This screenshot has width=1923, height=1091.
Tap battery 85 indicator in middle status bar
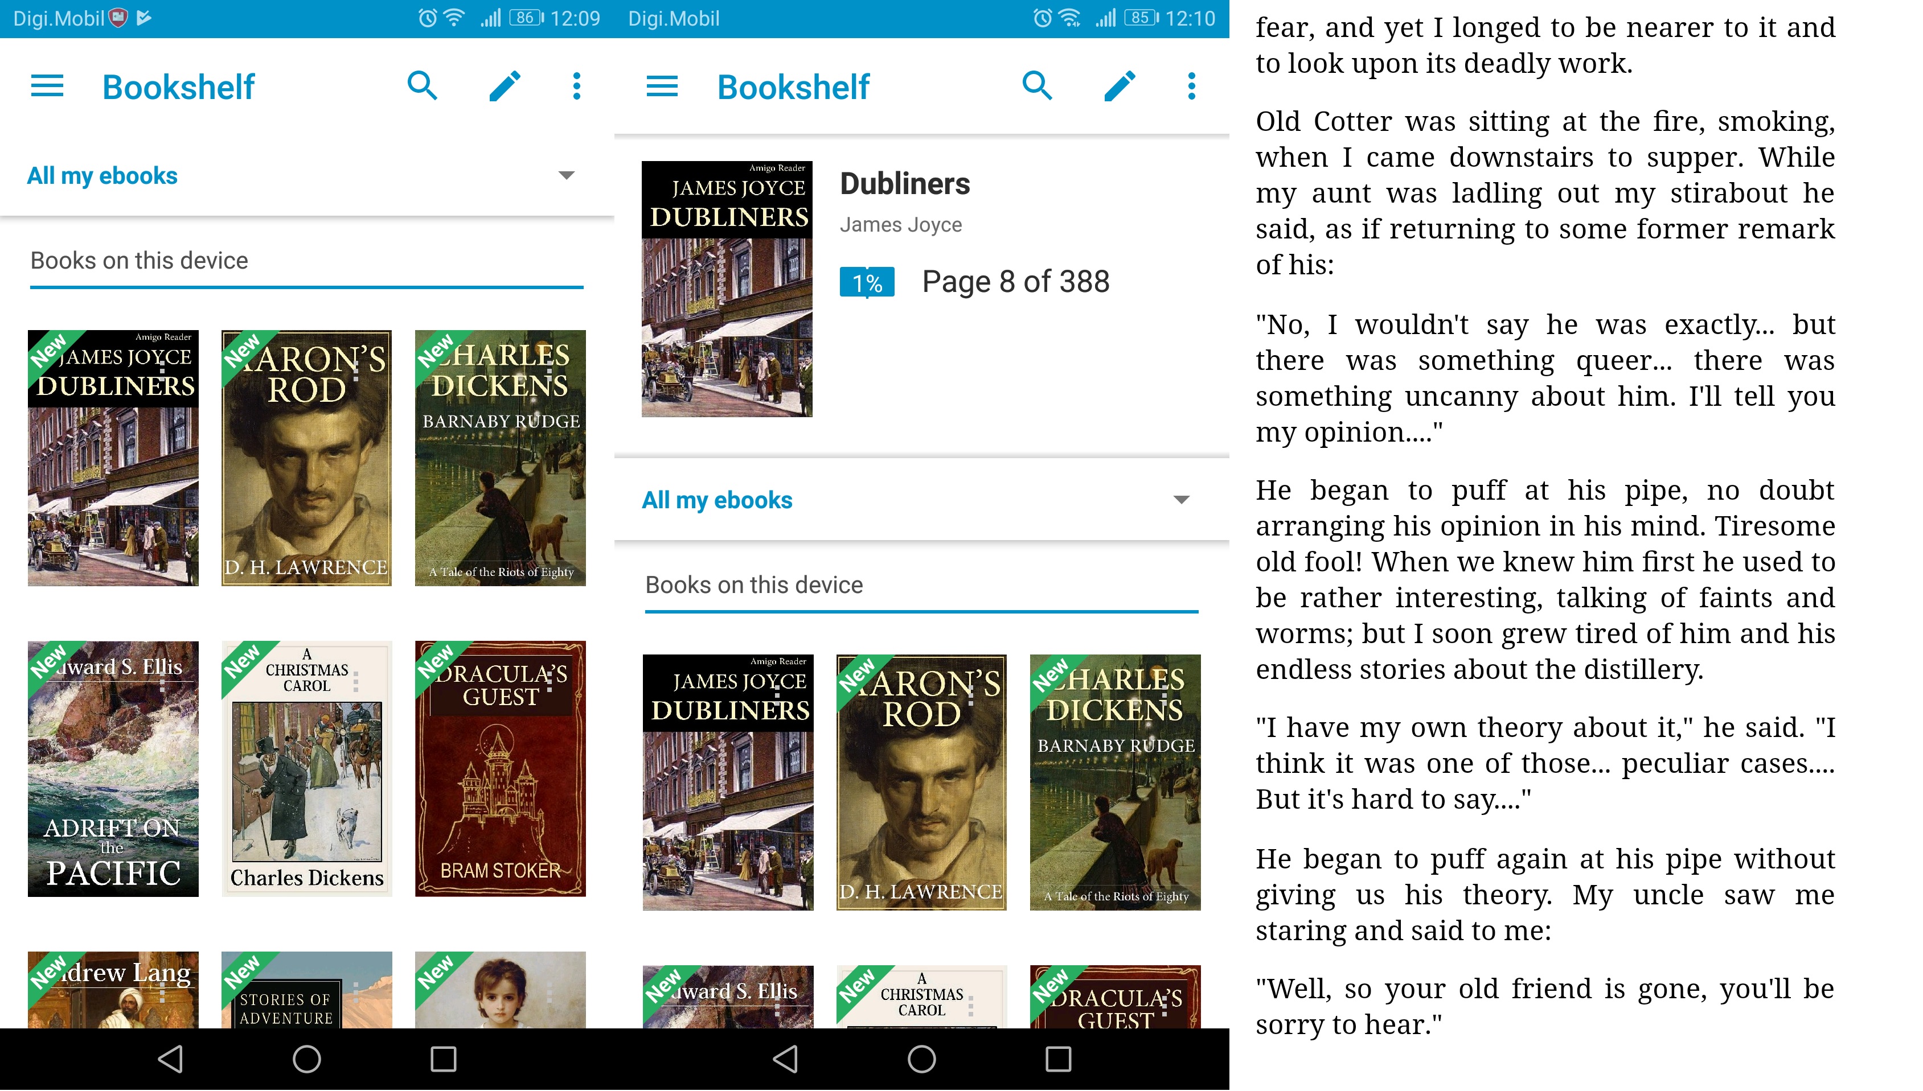[x=1142, y=18]
